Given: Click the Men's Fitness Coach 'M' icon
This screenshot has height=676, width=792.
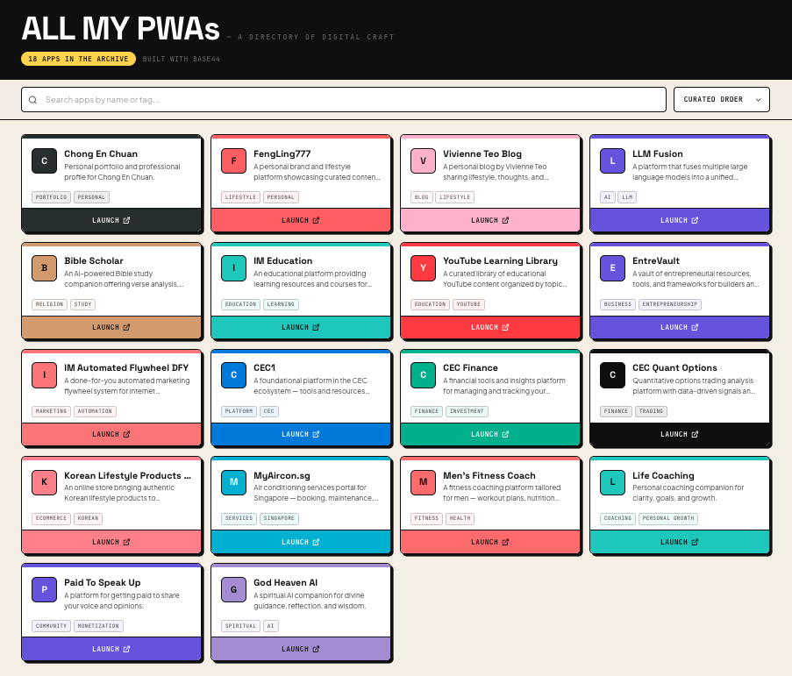Looking at the screenshot, I should click(x=424, y=481).
